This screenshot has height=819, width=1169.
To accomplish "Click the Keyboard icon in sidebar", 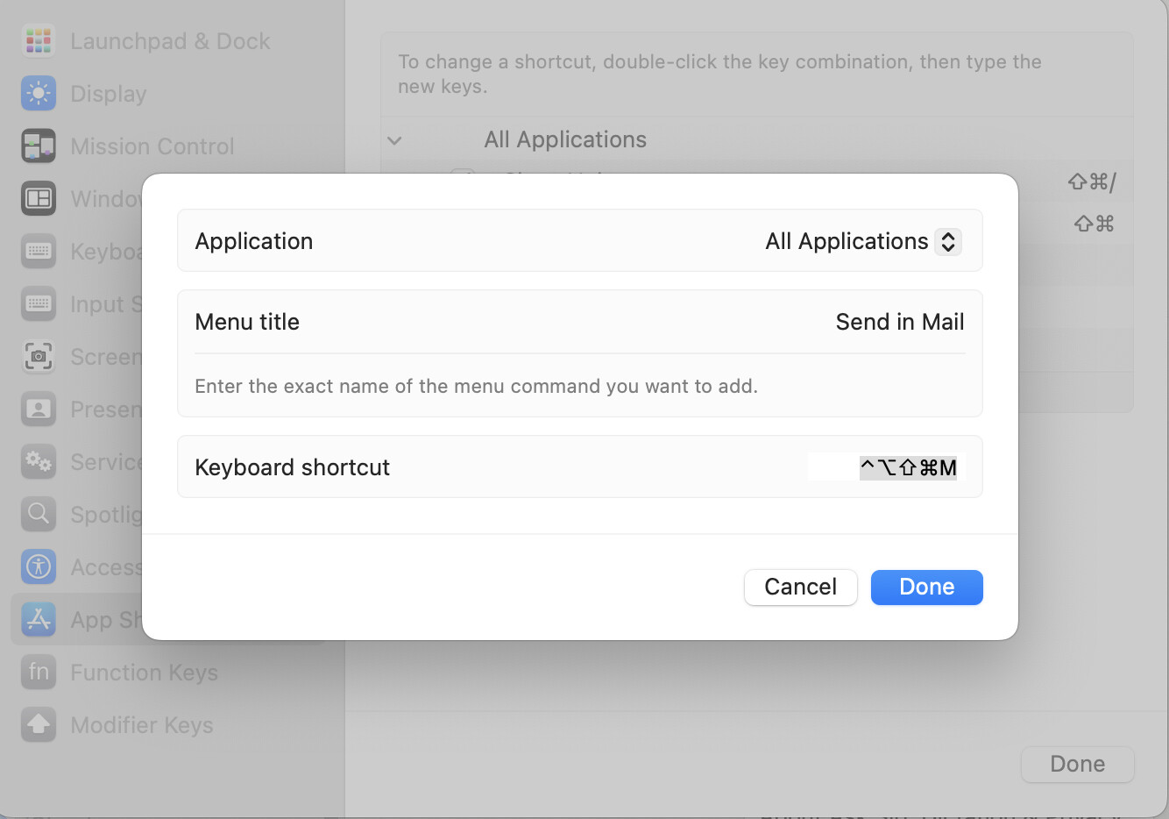I will pyautogui.click(x=39, y=252).
